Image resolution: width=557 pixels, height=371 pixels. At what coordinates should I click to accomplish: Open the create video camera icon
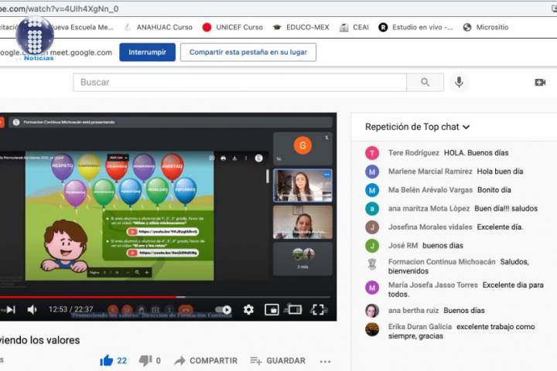click(x=540, y=83)
